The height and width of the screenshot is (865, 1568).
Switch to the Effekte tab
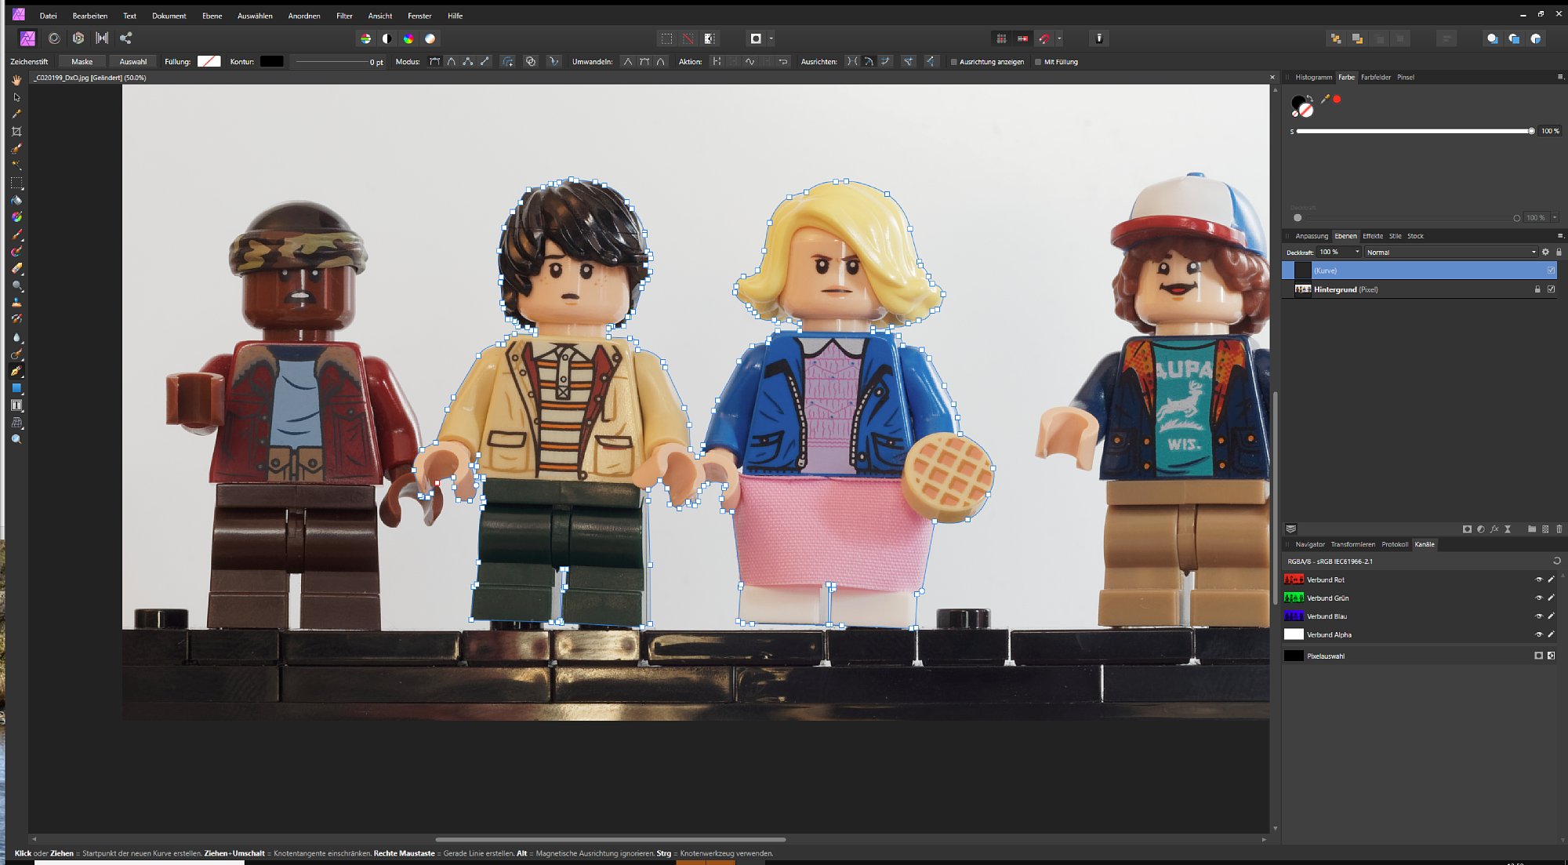(x=1372, y=236)
